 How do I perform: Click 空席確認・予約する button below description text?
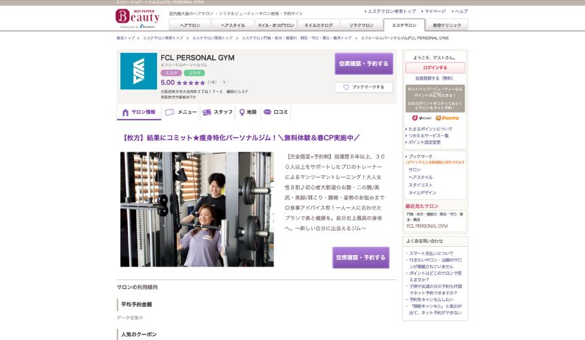pos(361,258)
